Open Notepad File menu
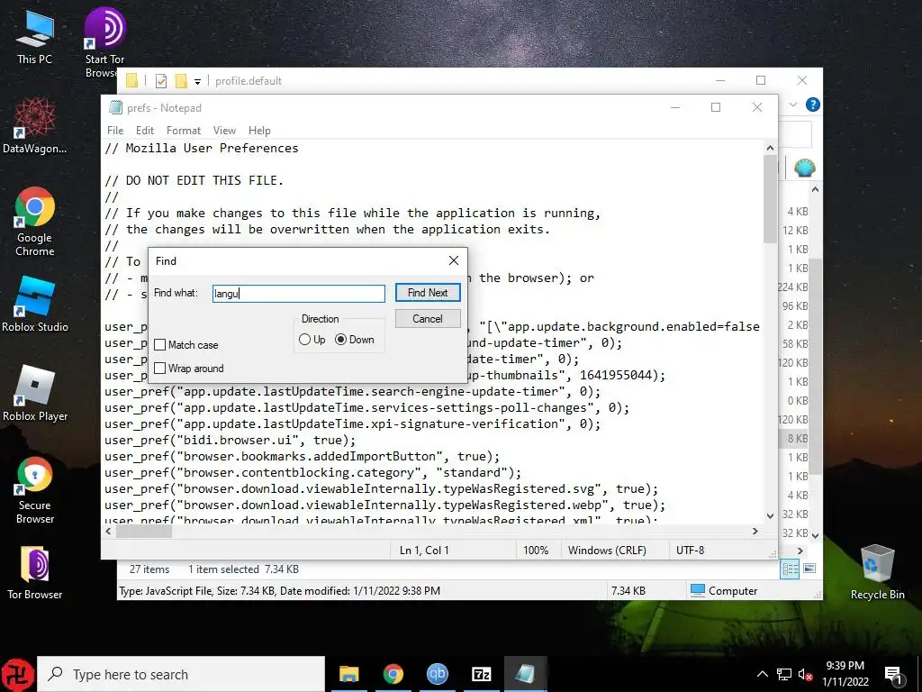922x692 pixels. pos(115,130)
